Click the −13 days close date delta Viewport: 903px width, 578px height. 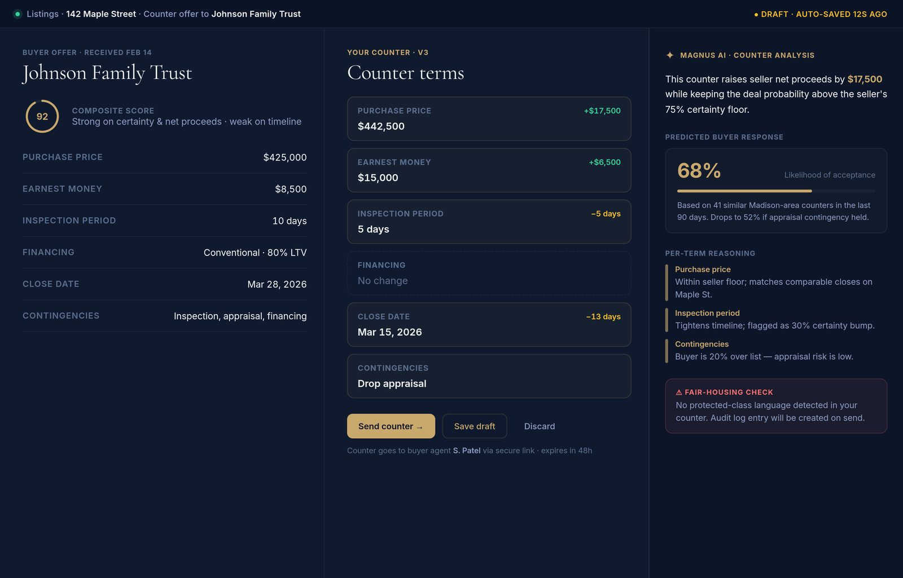tap(603, 317)
